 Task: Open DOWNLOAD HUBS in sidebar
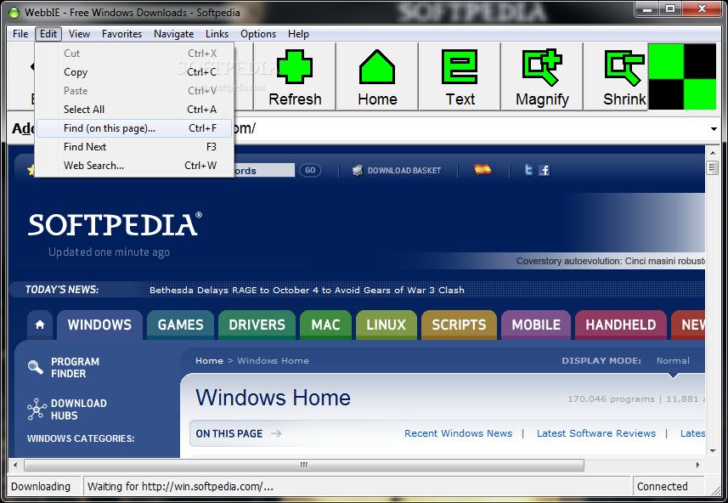click(78, 410)
